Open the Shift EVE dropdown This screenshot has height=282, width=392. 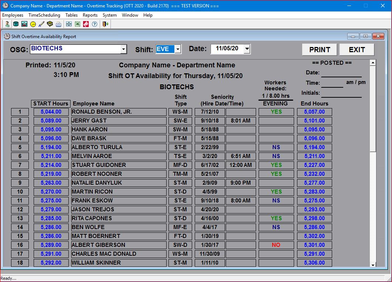coord(178,49)
